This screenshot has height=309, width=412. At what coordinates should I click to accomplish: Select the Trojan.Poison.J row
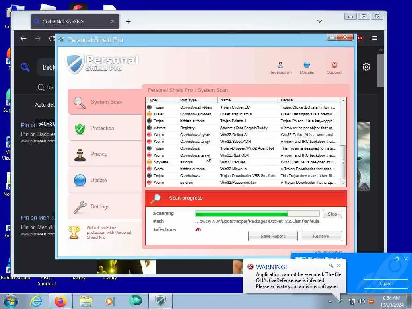click(243, 121)
